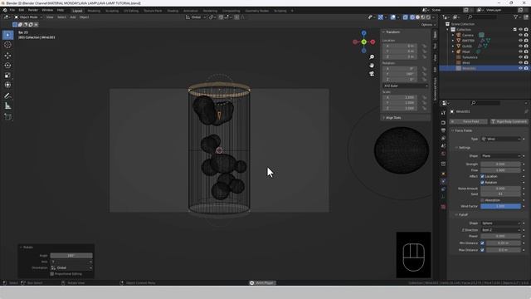Open the Window menu

click(47, 10)
